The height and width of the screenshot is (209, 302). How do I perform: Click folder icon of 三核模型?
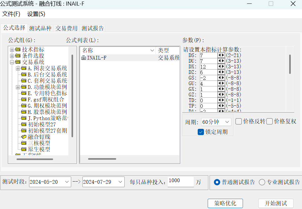click(24, 143)
